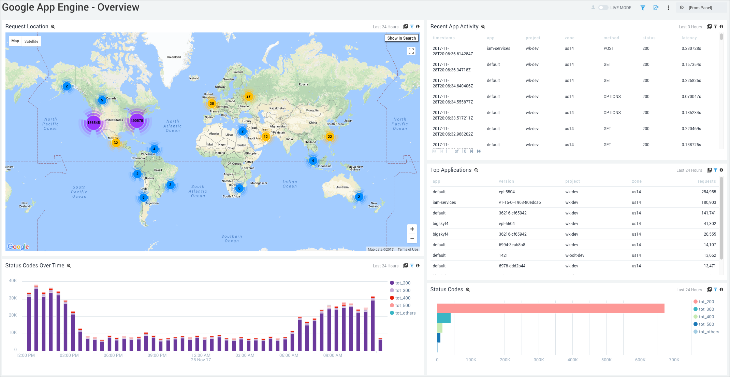730x377 pixels.
Task: Toggle tot_500 series in Status Codes legend
Action: point(706,324)
